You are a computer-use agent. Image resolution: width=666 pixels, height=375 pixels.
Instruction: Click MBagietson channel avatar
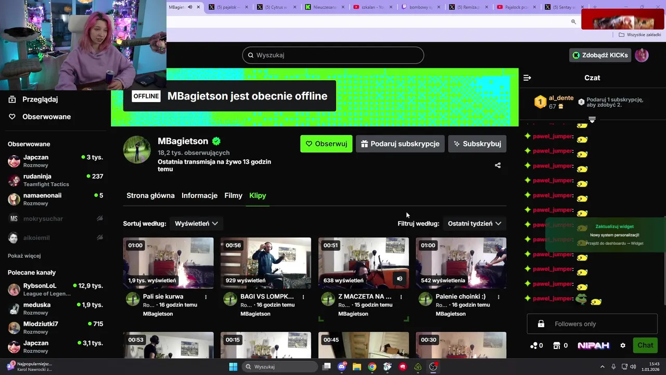coord(137,149)
